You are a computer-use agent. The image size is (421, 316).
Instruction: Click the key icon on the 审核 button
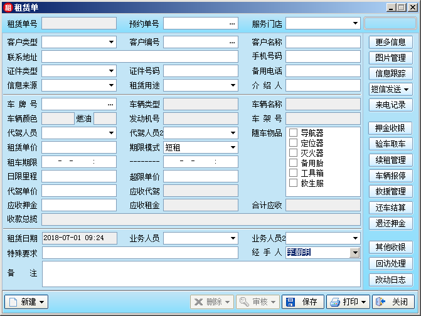pos(244,302)
